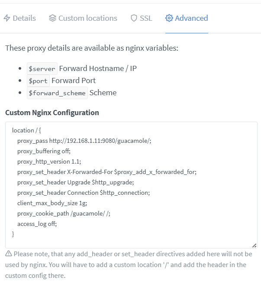Screen dimensions: 261x290
Task: Place cursor on proxy_buffering off line
Action: (x=44, y=151)
